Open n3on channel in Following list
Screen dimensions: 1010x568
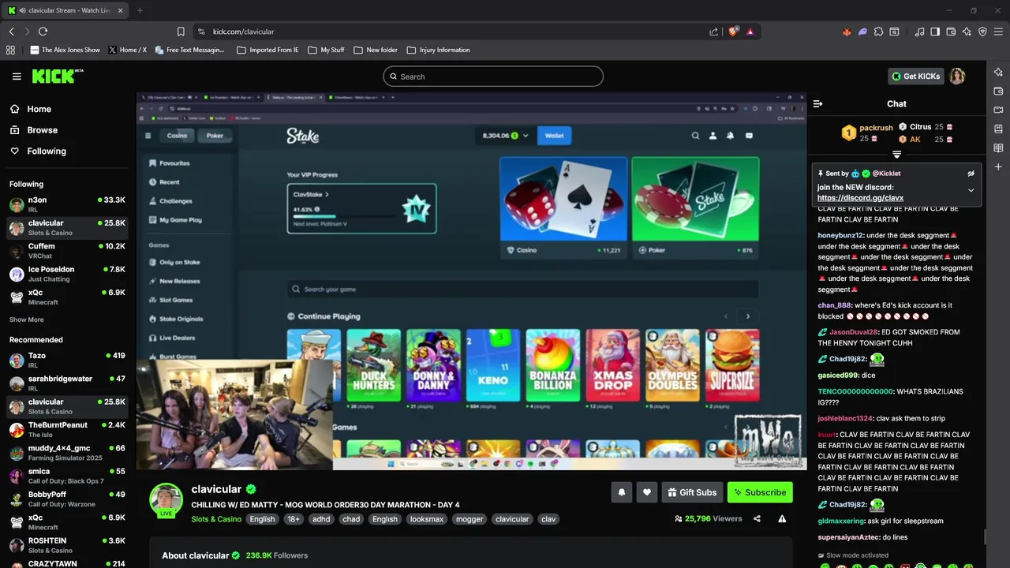click(x=67, y=205)
